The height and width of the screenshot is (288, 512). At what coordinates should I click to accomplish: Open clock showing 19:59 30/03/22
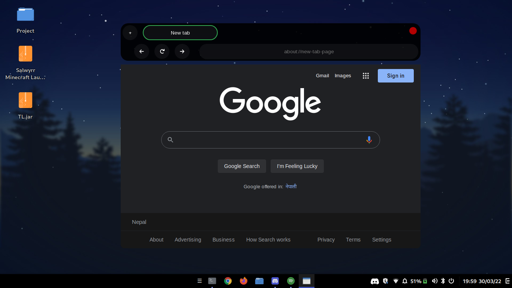pyautogui.click(x=482, y=281)
